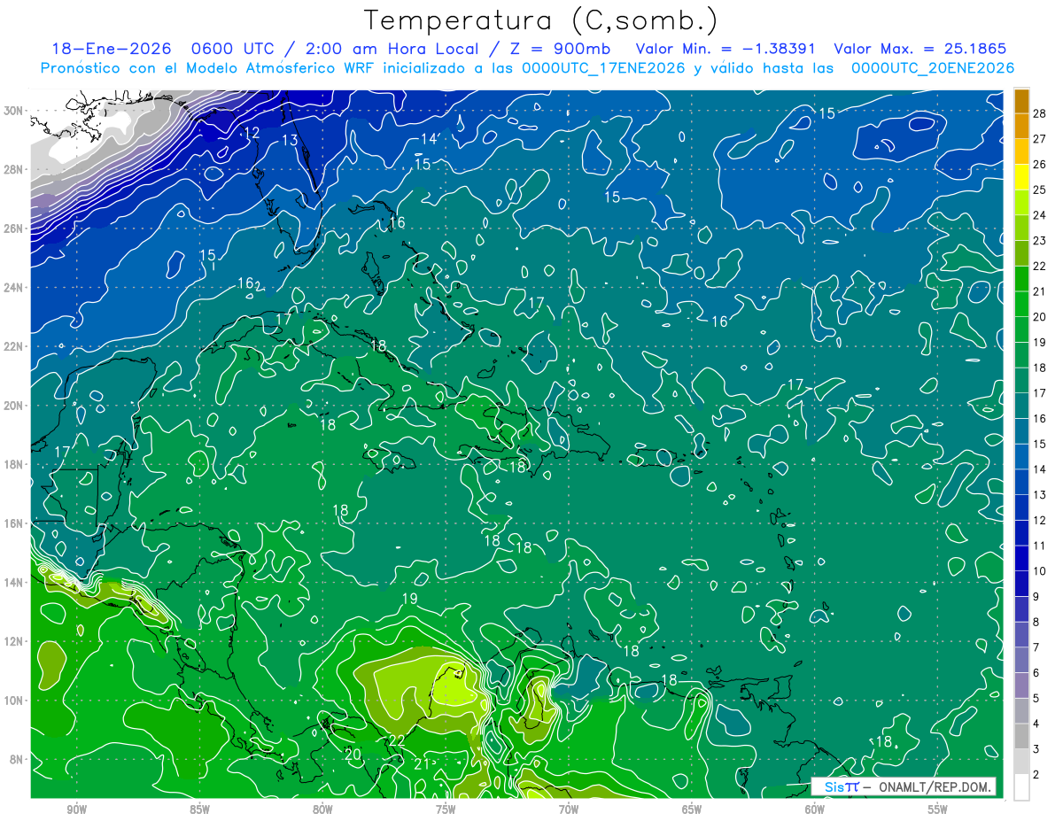Click the '12' contour label on the map
The image size is (1063, 821).
coord(252,133)
